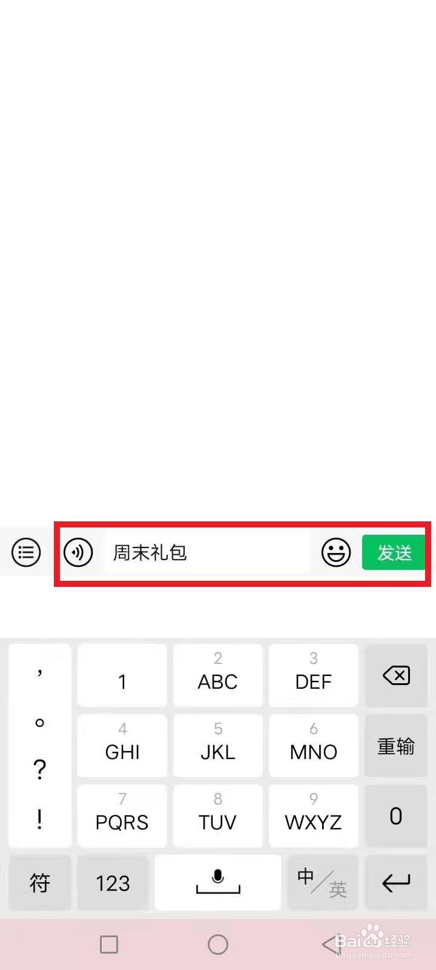436x970 pixels.
Task: Open the menu list icon left of input
Action: 26,552
